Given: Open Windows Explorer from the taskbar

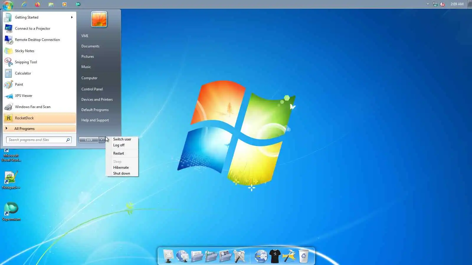Looking at the screenshot, I should [51, 4].
